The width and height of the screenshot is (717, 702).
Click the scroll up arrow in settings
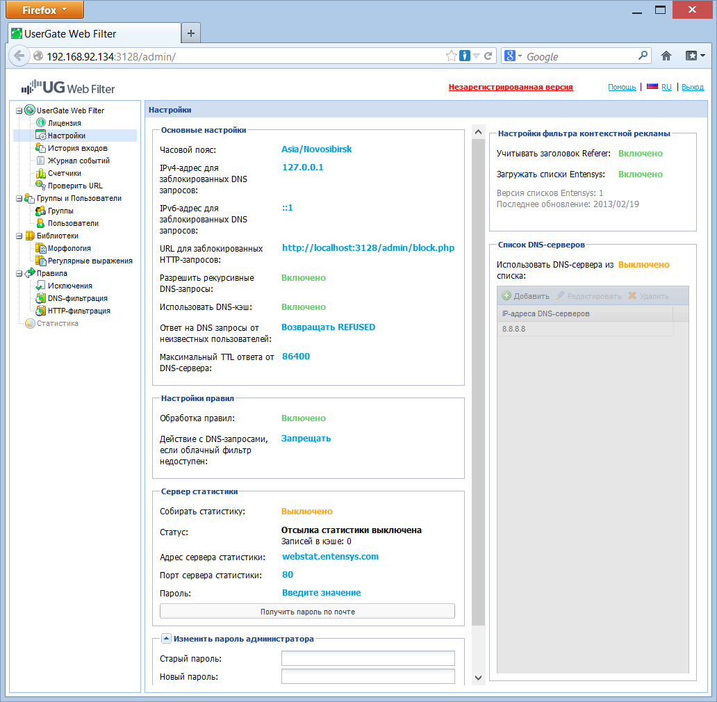tap(478, 131)
